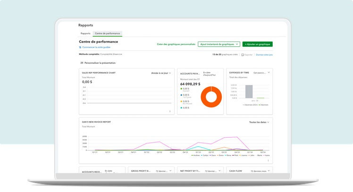
Task: Click the 0,00 $ Sales Rep total amount
Action: click(87, 82)
